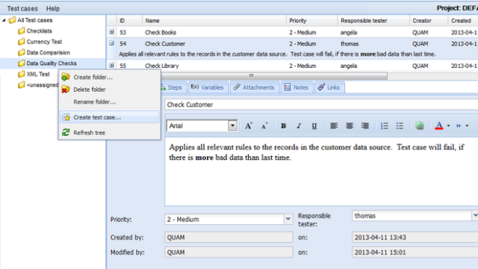Open the extra toolbar options arrow
This screenshot has width=478, height=269.
(467, 126)
